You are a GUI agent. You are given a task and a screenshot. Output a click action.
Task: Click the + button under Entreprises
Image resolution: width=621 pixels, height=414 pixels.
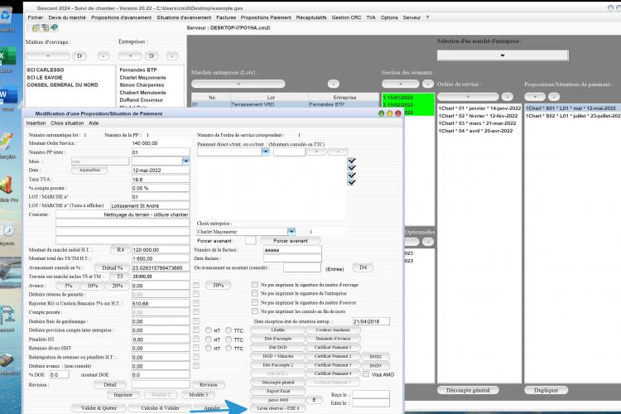pos(130,55)
